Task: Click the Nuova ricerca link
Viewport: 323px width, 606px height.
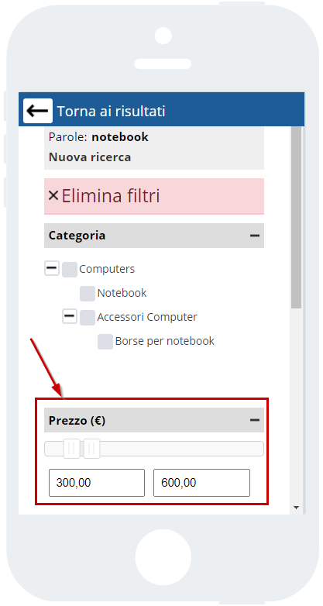Action: (x=90, y=157)
